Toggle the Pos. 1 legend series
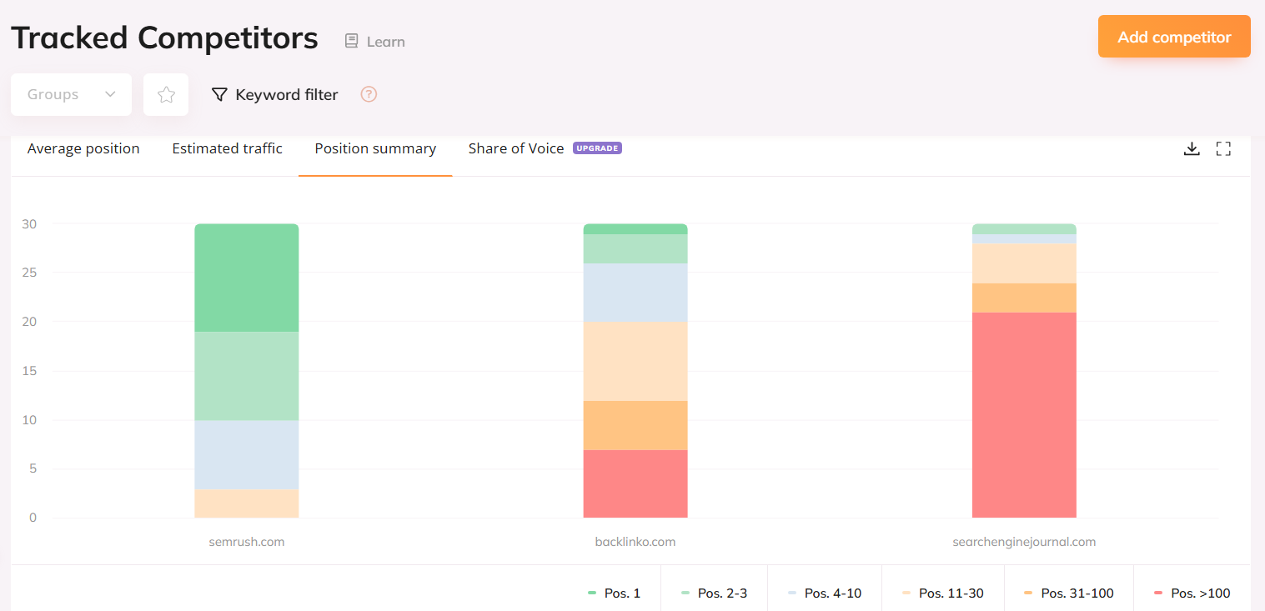Screen dimensions: 1265x611 click(614, 593)
